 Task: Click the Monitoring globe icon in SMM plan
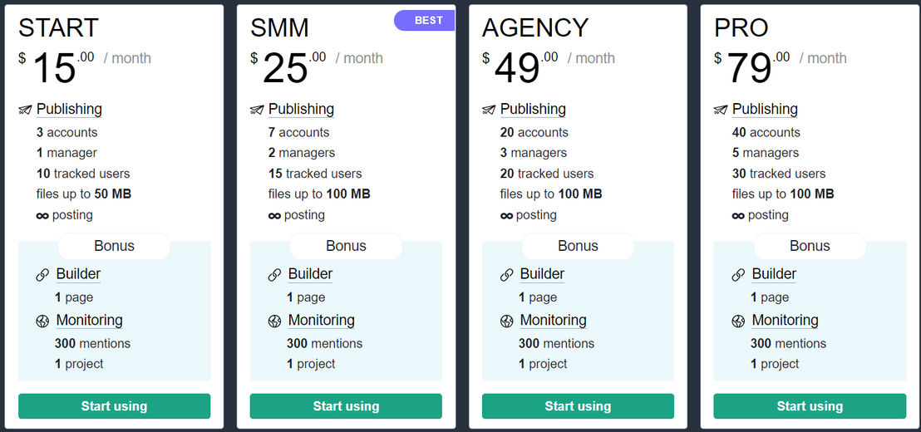(274, 321)
